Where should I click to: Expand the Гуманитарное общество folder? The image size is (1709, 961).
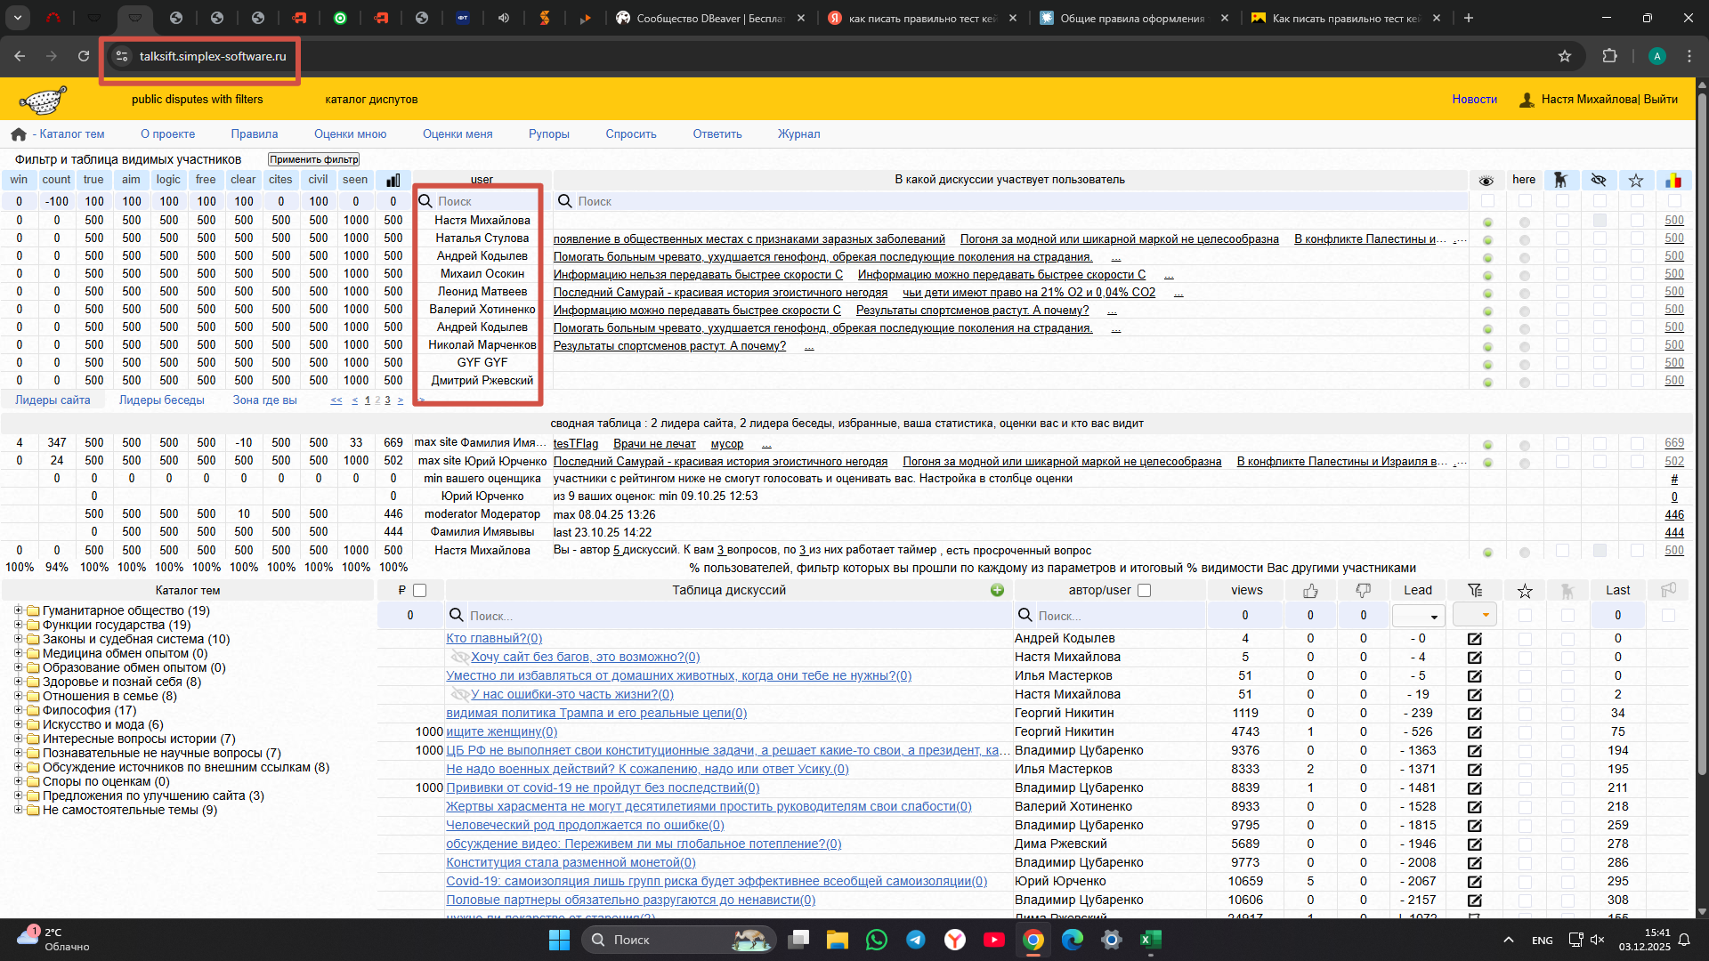click(x=18, y=610)
